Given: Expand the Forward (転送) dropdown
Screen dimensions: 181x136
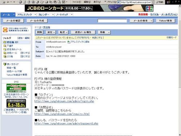Looking at the screenshot, I should tap(67, 32).
